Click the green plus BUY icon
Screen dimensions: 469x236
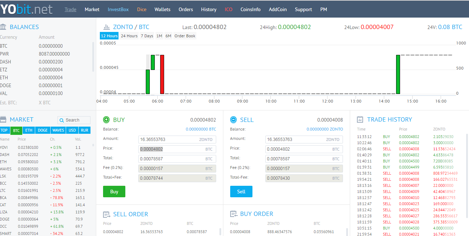[106, 120]
